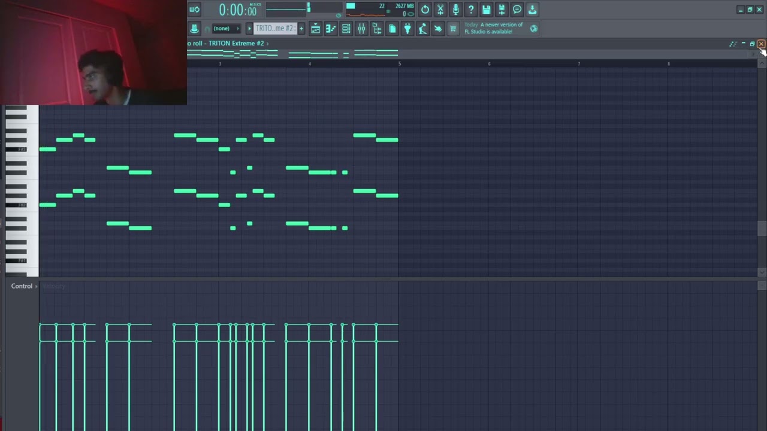Click the channel knob icon left of (none)

pyautogui.click(x=195, y=29)
